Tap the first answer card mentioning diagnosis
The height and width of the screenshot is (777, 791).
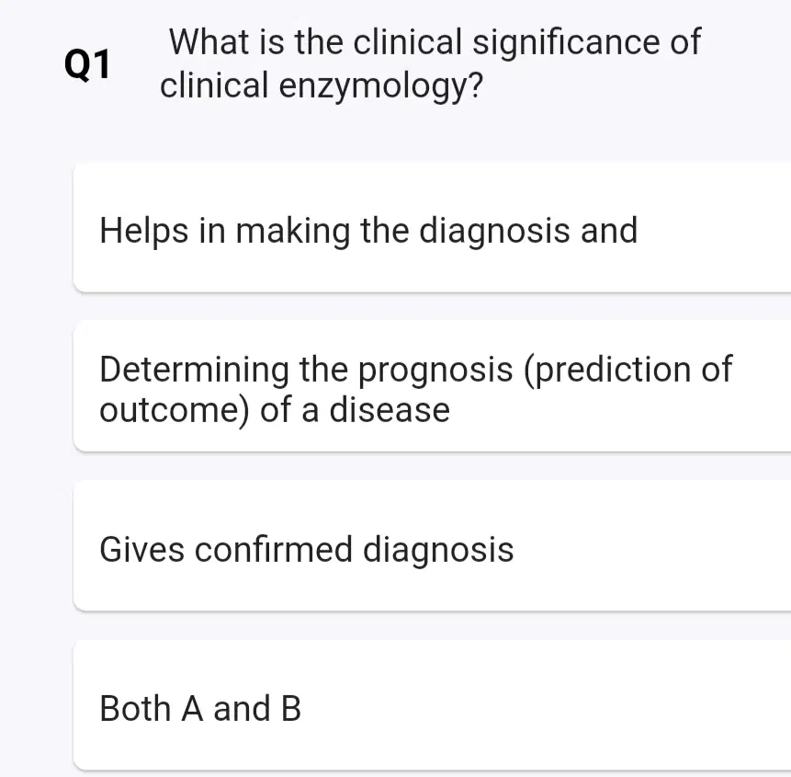coord(432,228)
